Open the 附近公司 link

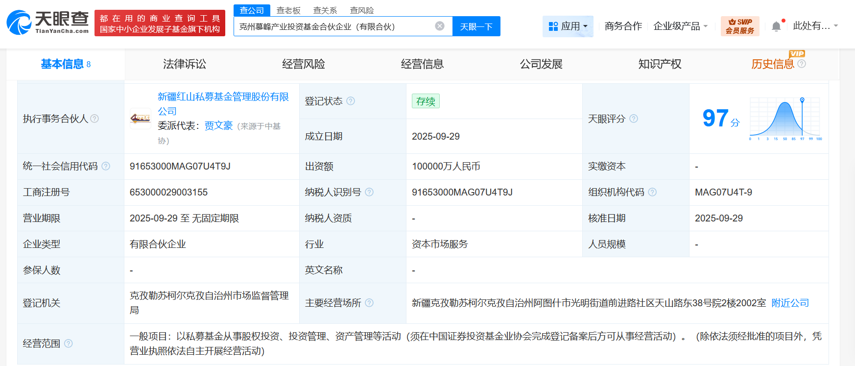click(x=790, y=303)
